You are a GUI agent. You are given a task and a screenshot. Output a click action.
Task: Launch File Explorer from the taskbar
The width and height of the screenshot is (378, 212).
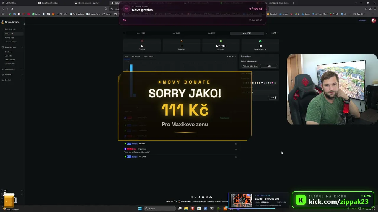coord(186,208)
